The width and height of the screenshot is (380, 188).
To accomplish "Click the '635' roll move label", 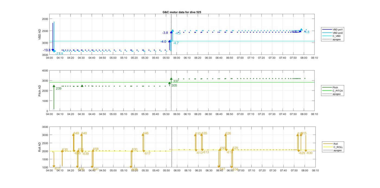I will [204, 133].
